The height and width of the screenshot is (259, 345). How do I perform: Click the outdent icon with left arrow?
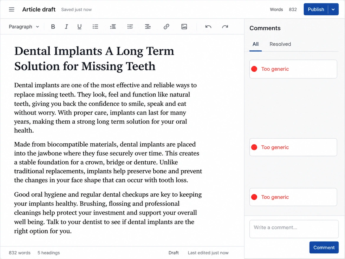[x=113, y=27]
